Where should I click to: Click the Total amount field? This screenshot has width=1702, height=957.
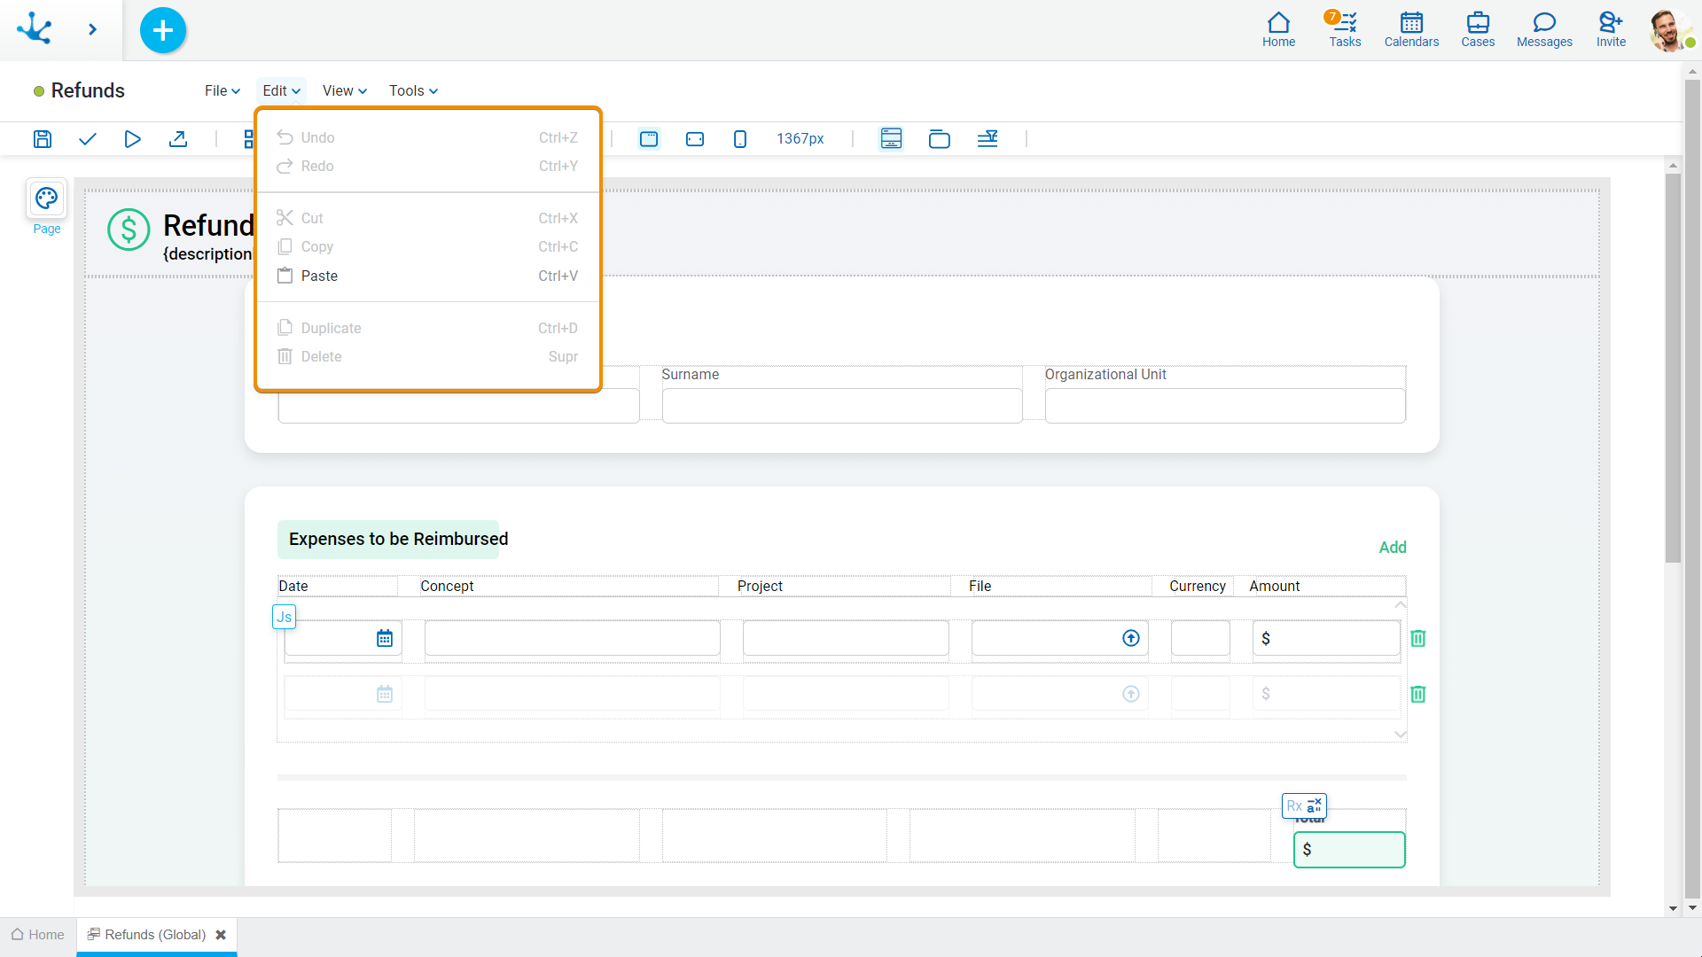tap(1349, 850)
